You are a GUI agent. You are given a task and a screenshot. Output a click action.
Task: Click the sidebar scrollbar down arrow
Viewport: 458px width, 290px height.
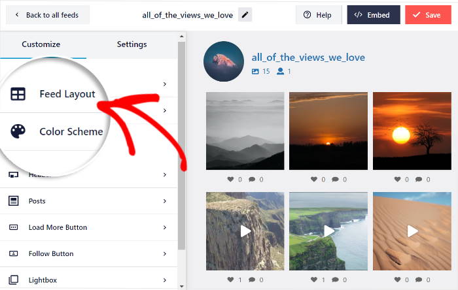182,286
